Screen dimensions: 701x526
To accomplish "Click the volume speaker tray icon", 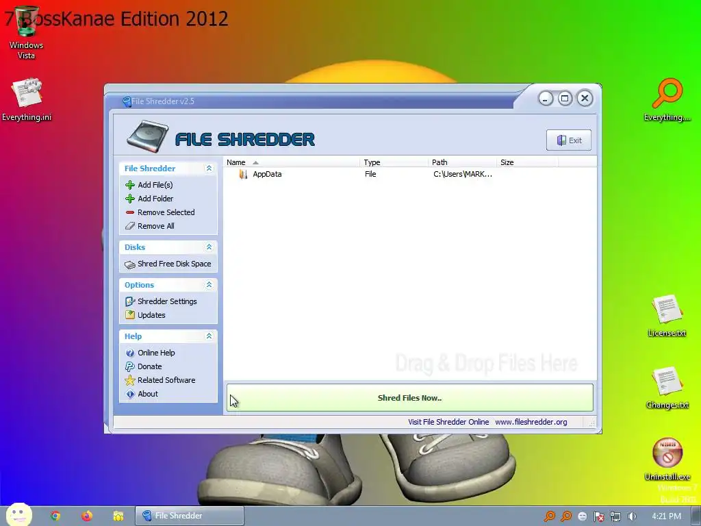I will tap(632, 516).
